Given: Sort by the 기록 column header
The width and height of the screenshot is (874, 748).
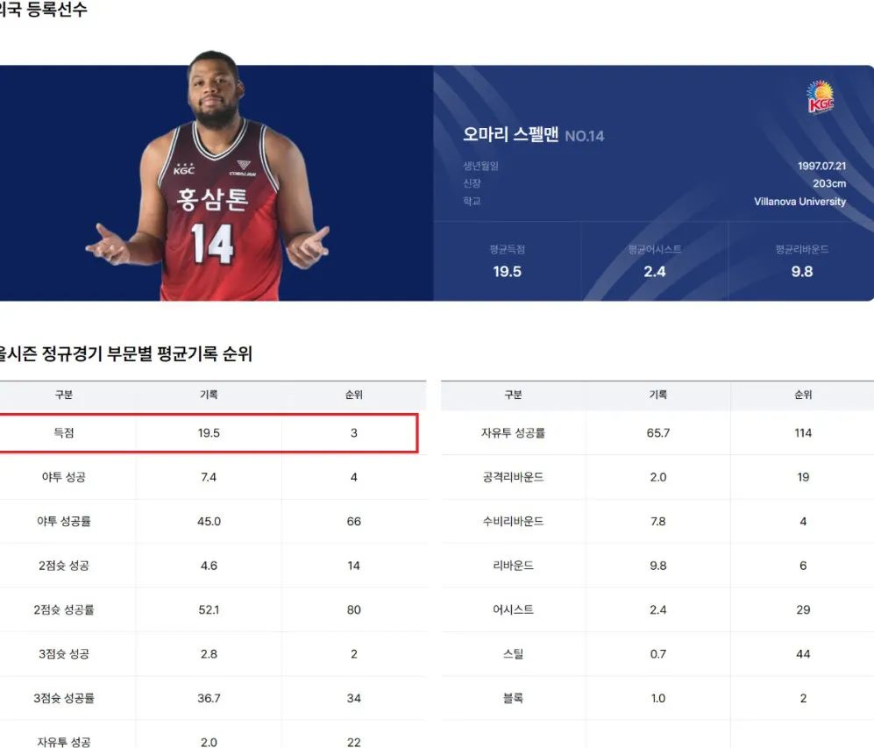Looking at the screenshot, I should coord(209,395).
